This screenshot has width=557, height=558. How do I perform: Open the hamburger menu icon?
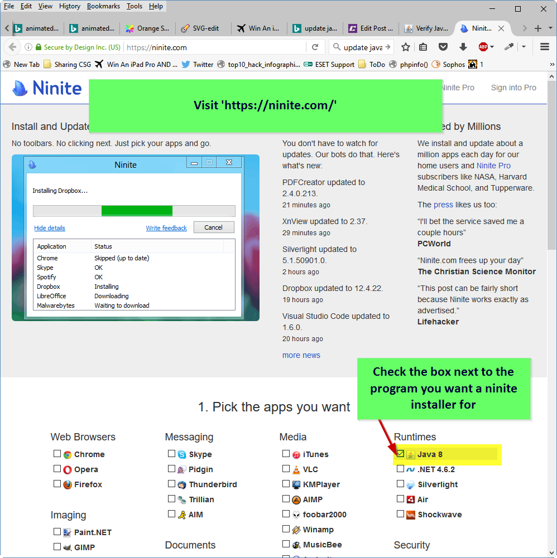[x=545, y=47]
